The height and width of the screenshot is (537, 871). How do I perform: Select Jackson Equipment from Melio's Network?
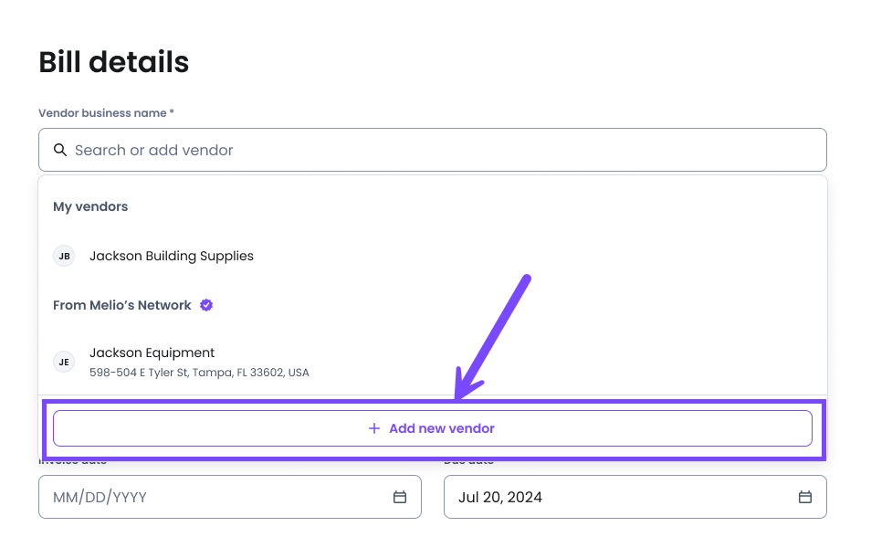pyautogui.click(x=433, y=362)
